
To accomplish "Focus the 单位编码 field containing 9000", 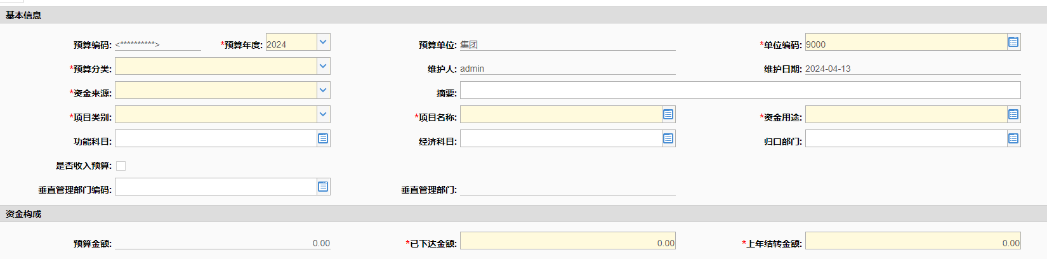I will (906, 42).
